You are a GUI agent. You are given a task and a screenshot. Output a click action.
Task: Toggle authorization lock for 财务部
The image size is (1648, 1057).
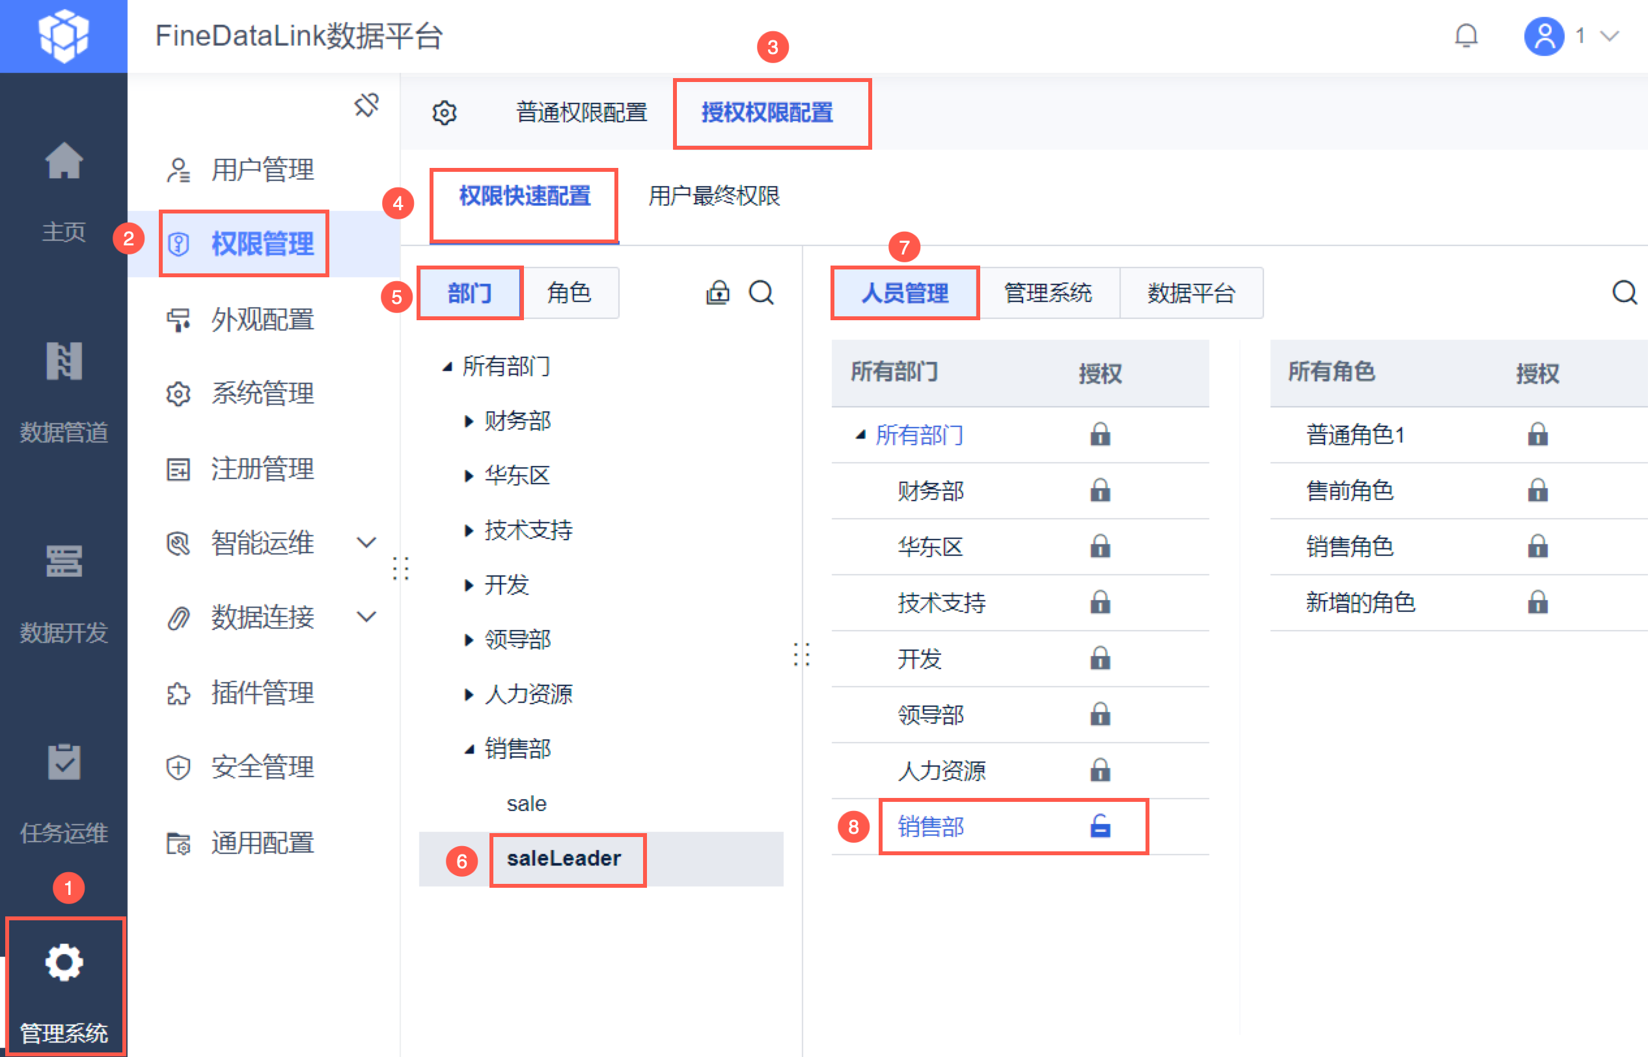1099,491
